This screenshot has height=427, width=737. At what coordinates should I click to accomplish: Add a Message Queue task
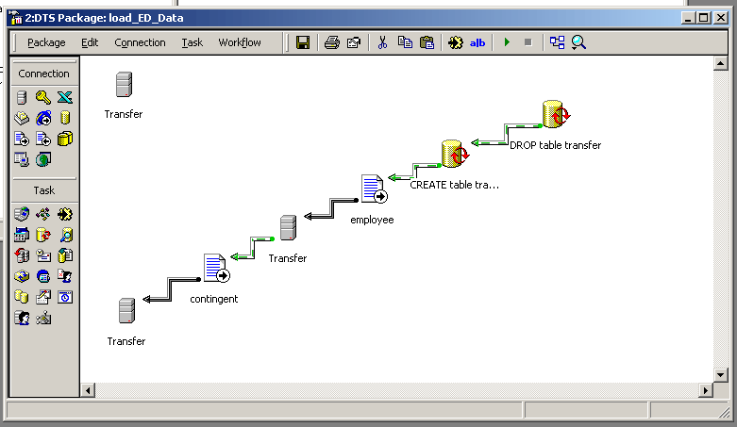tap(43, 276)
